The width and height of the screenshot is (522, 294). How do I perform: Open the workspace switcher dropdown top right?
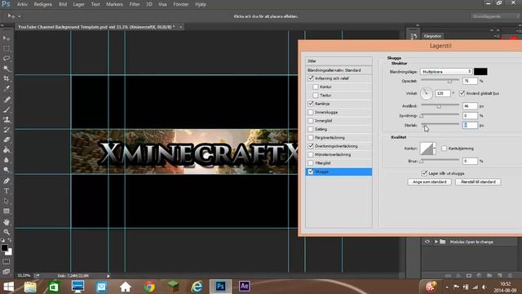pos(495,16)
